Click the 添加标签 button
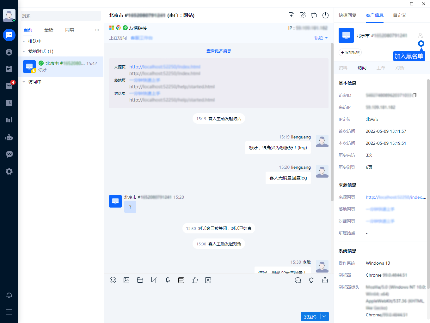This screenshot has width=430, height=323. click(350, 53)
